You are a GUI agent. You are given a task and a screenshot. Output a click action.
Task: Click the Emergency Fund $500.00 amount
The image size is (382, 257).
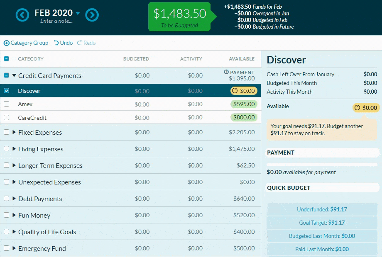click(244, 248)
